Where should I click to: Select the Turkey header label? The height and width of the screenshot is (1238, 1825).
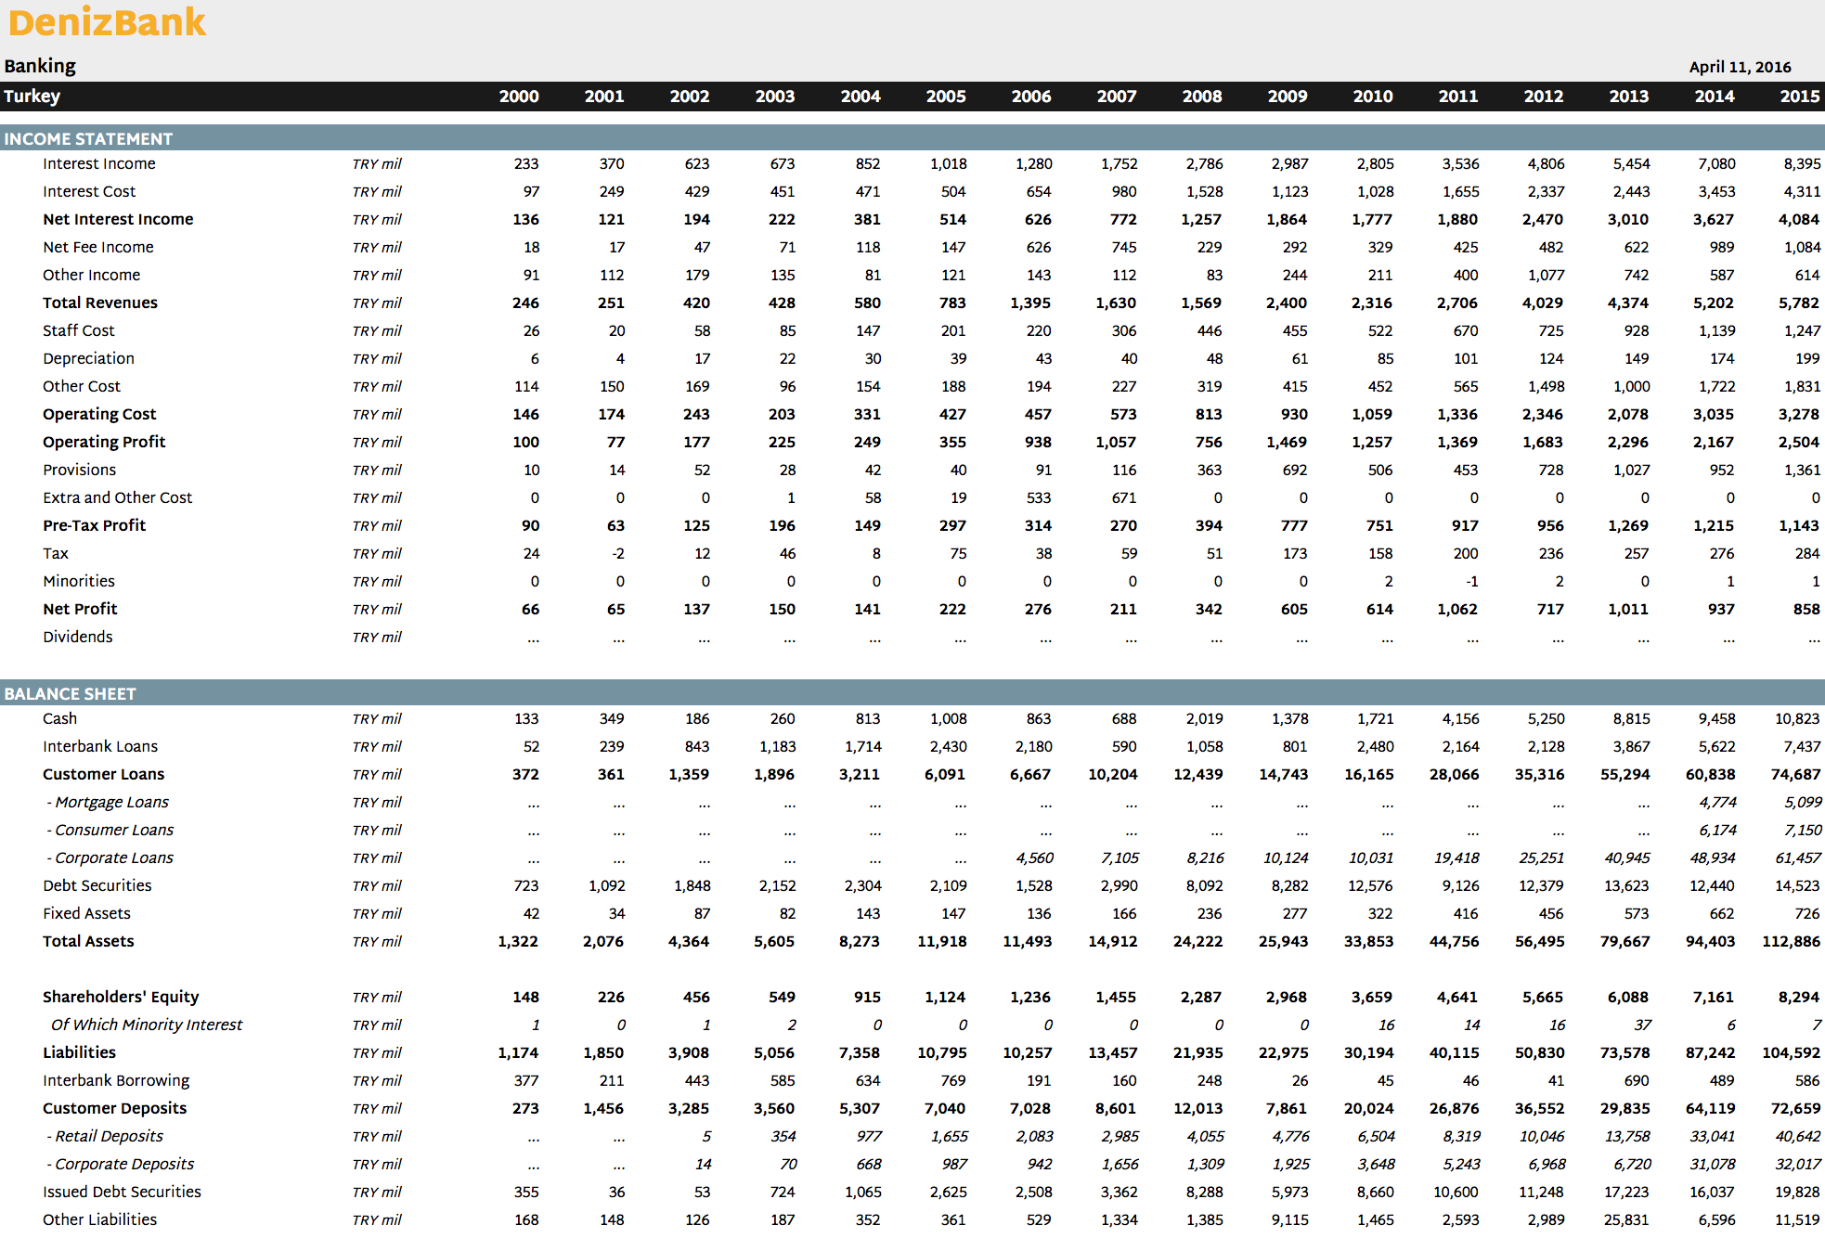32,96
